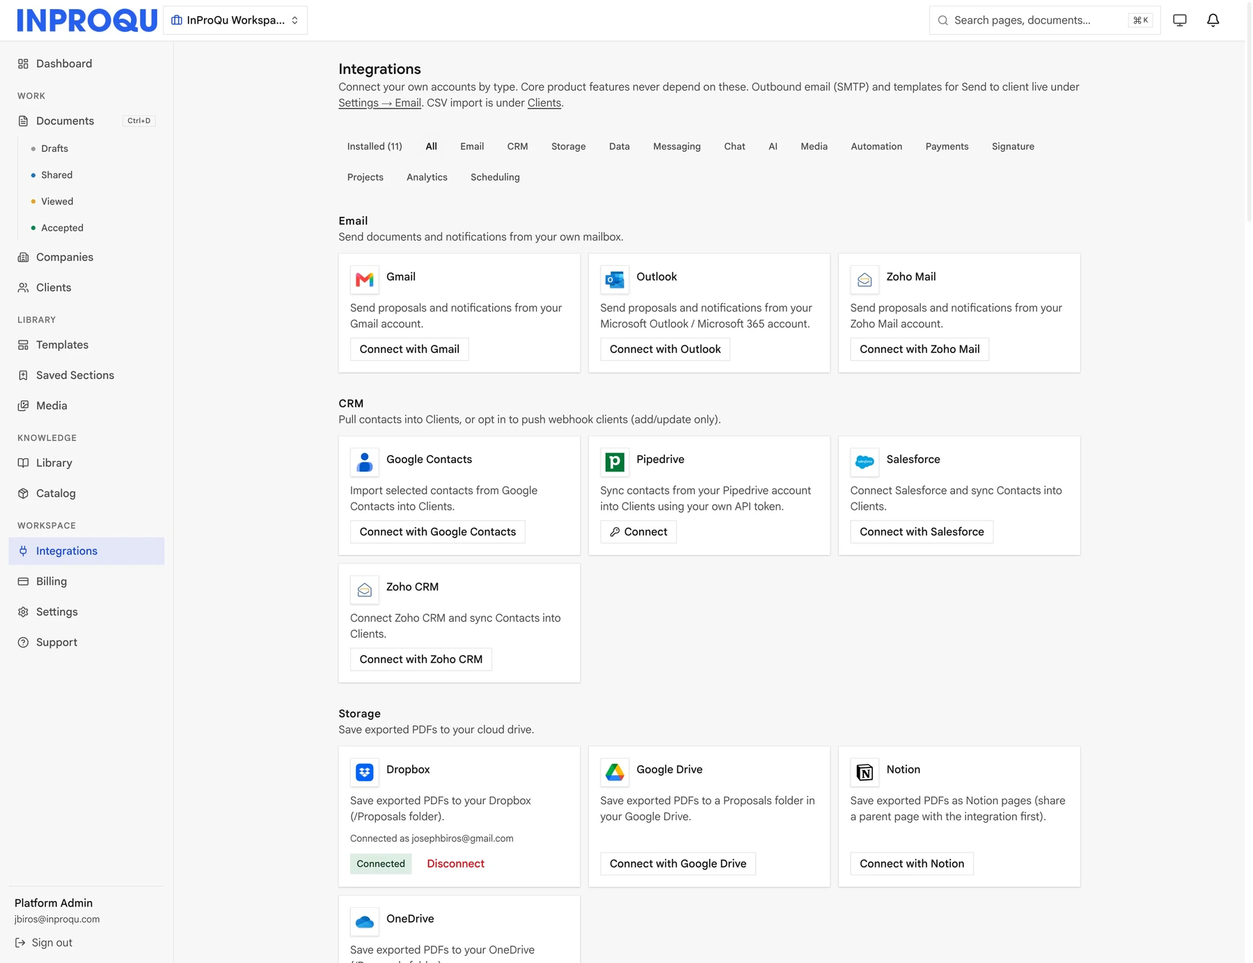The width and height of the screenshot is (1253, 963).
Task: Open the Analytics tab
Action: coord(427,177)
